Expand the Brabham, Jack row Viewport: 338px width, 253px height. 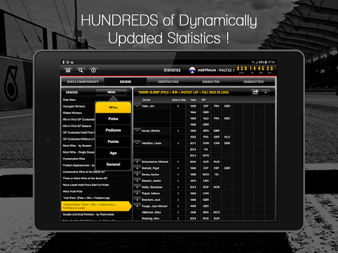click(x=137, y=200)
